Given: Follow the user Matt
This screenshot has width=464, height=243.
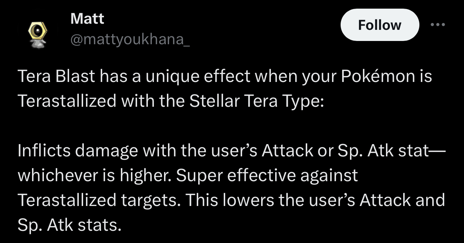Looking at the screenshot, I should pyautogui.click(x=379, y=25).
